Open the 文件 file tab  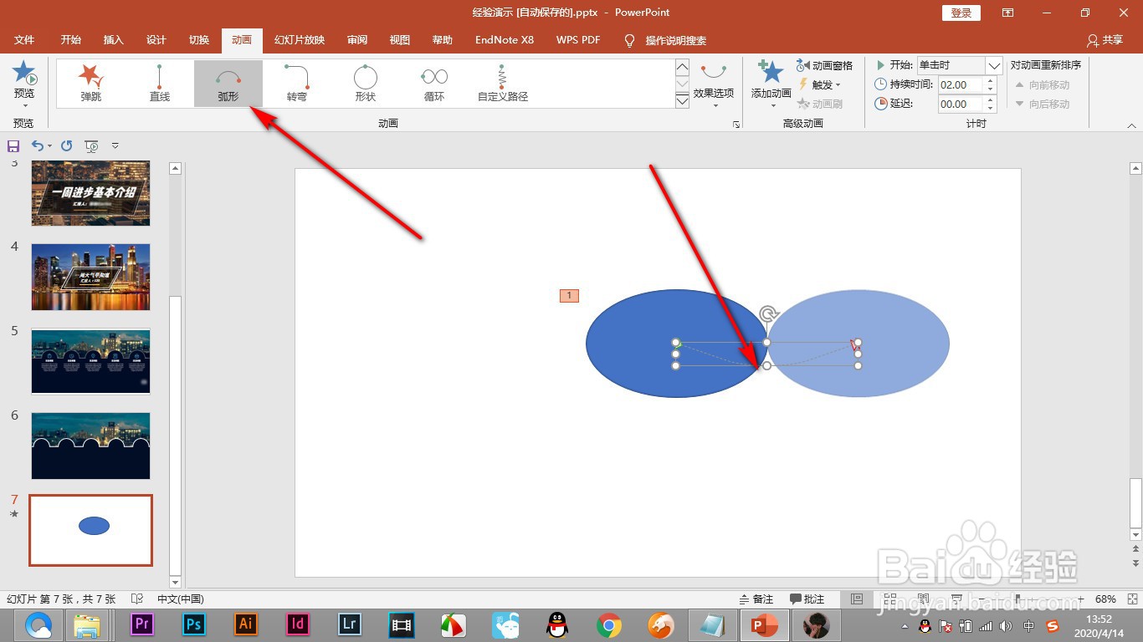point(25,40)
